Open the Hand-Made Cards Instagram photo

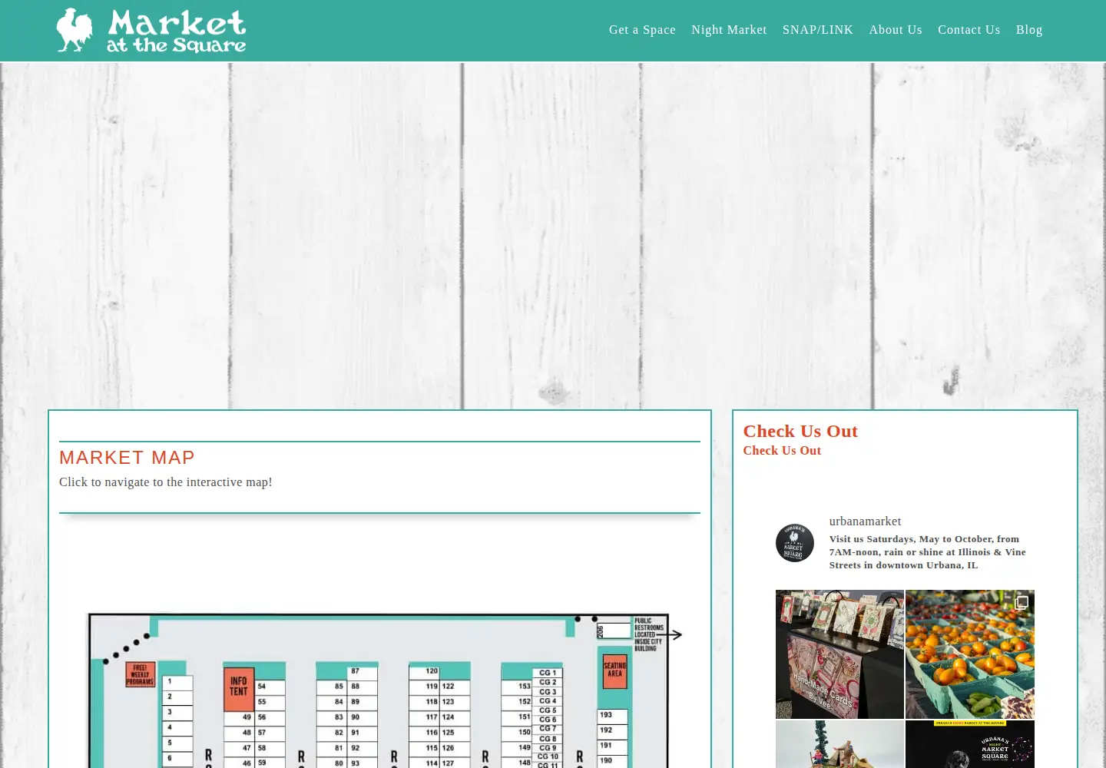click(x=839, y=654)
